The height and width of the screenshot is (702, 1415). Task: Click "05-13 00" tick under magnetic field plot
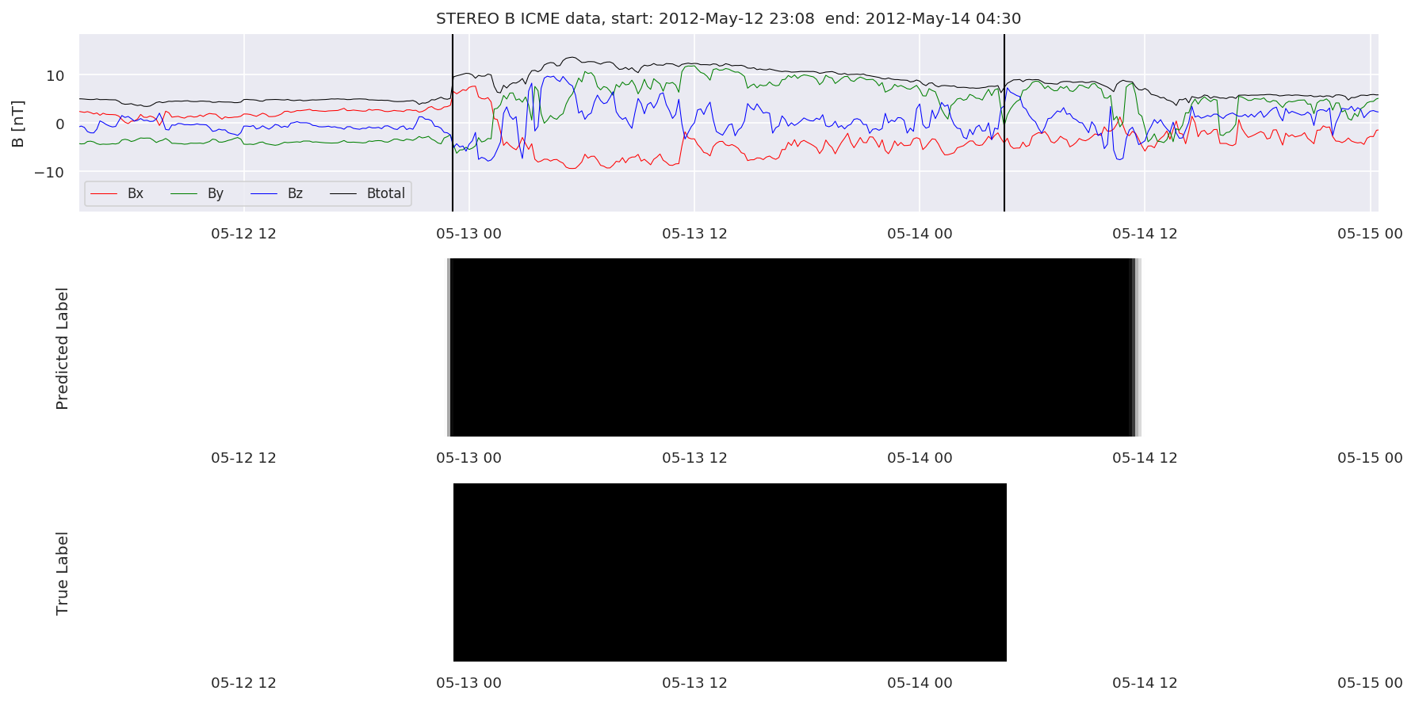[x=468, y=234]
